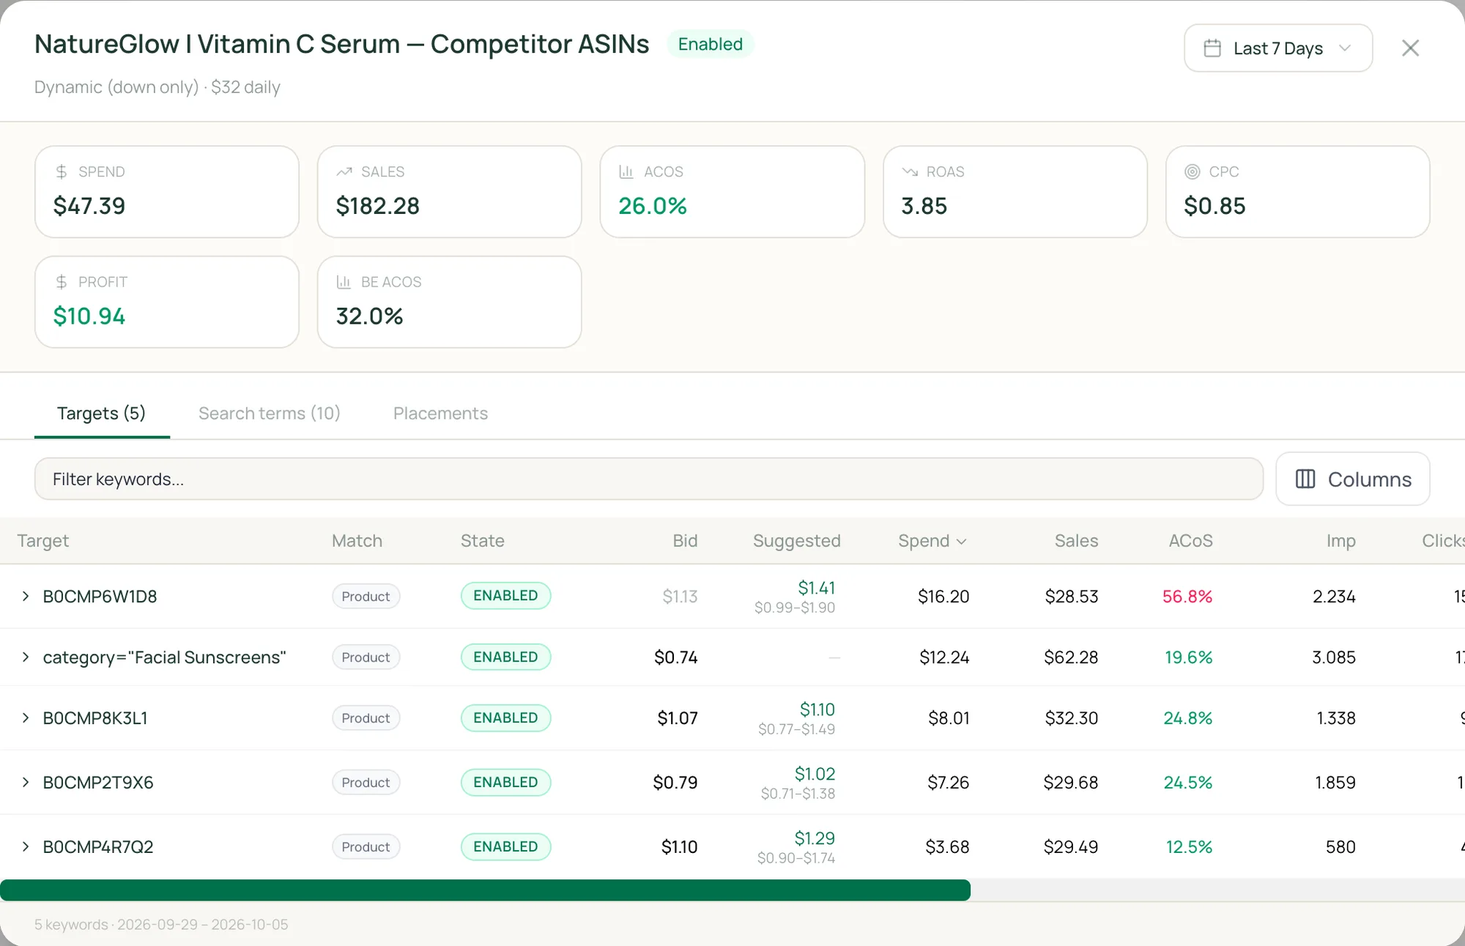Edit the $1.07 bid for B0CMP8K3L1
Viewport: 1465px width, 946px height.
tap(678, 718)
